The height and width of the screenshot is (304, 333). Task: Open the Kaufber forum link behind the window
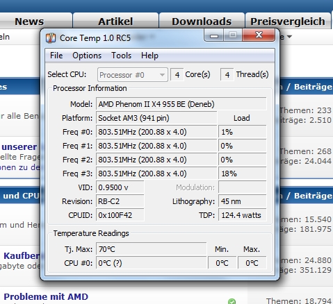tap(22, 255)
